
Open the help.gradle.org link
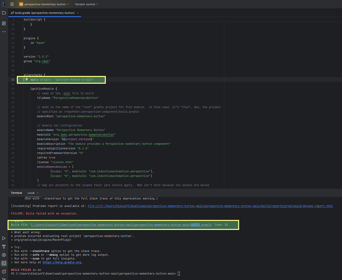coord(62,262)
